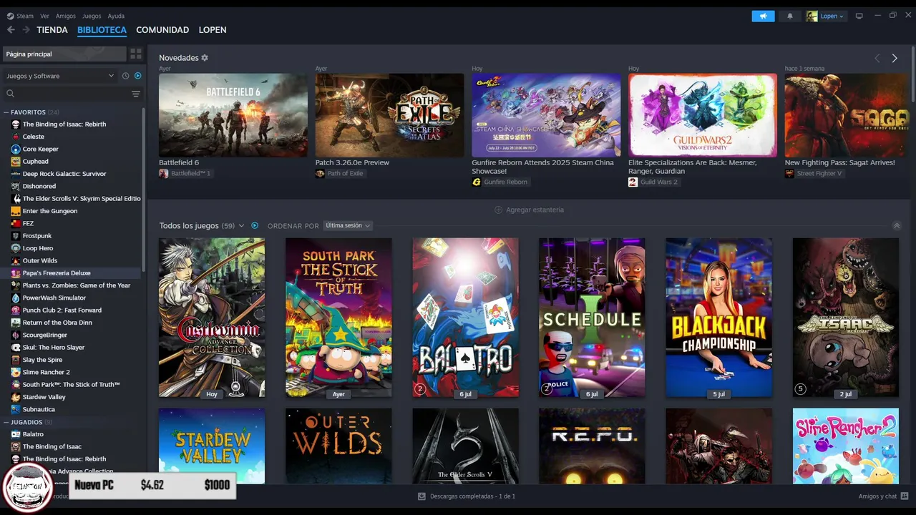Open the Juegos menu

click(x=92, y=16)
